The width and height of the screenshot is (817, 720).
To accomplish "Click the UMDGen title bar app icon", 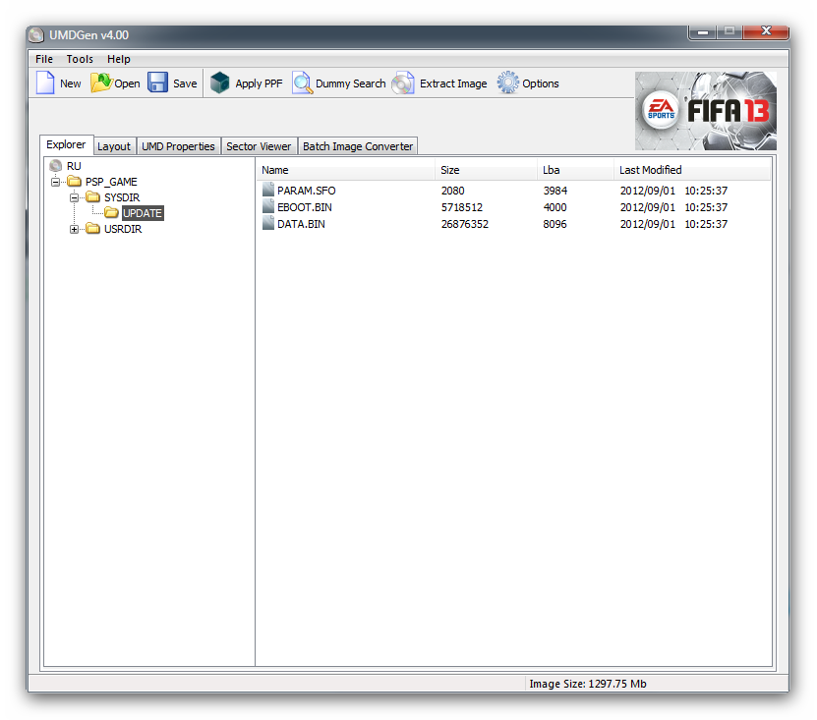I will click(x=36, y=35).
